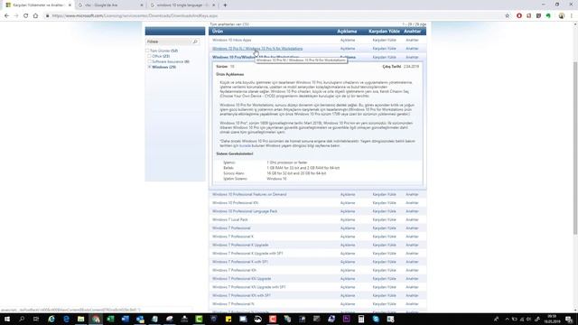
Task: Open the Chrome three-dot menu
Action: (572, 16)
